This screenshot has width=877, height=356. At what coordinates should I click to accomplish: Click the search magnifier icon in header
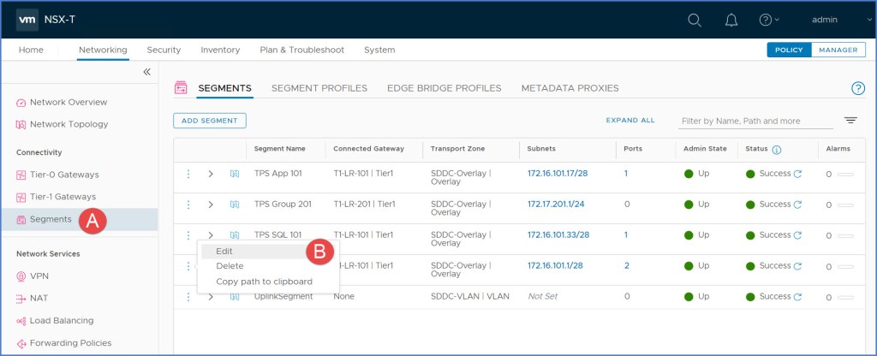click(695, 20)
